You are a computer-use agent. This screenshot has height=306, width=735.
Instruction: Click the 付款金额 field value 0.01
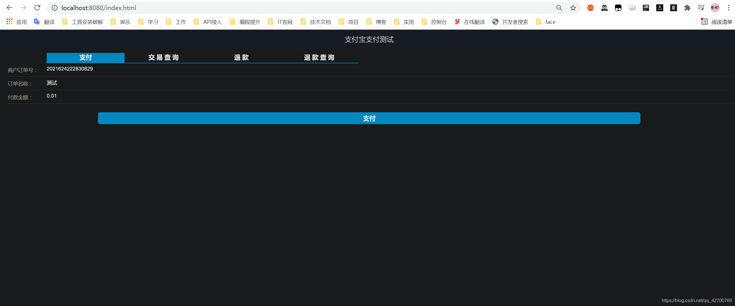point(52,96)
